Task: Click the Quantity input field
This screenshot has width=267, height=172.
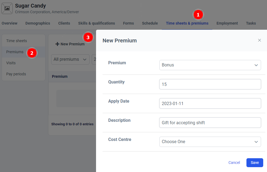Action: pos(210,84)
